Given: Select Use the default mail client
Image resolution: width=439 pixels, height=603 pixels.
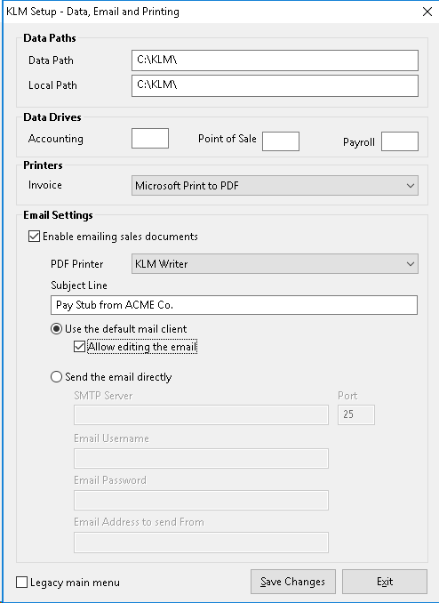Looking at the screenshot, I should point(57,329).
